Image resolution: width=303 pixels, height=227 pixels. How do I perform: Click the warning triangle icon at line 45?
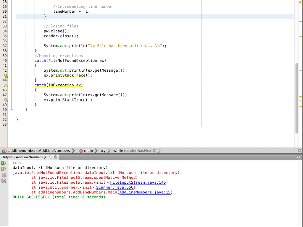click(x=6, y=85)
